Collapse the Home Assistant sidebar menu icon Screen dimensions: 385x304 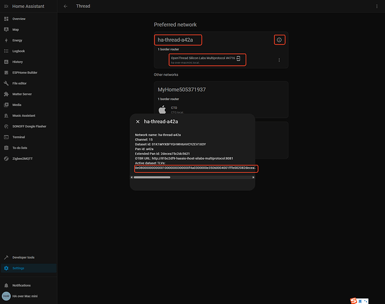point(6,6)
